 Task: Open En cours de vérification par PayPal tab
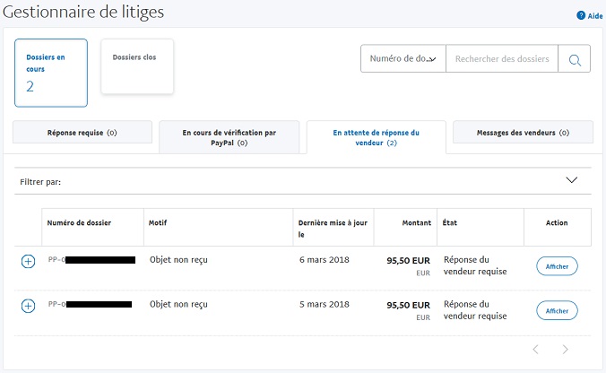229,137
